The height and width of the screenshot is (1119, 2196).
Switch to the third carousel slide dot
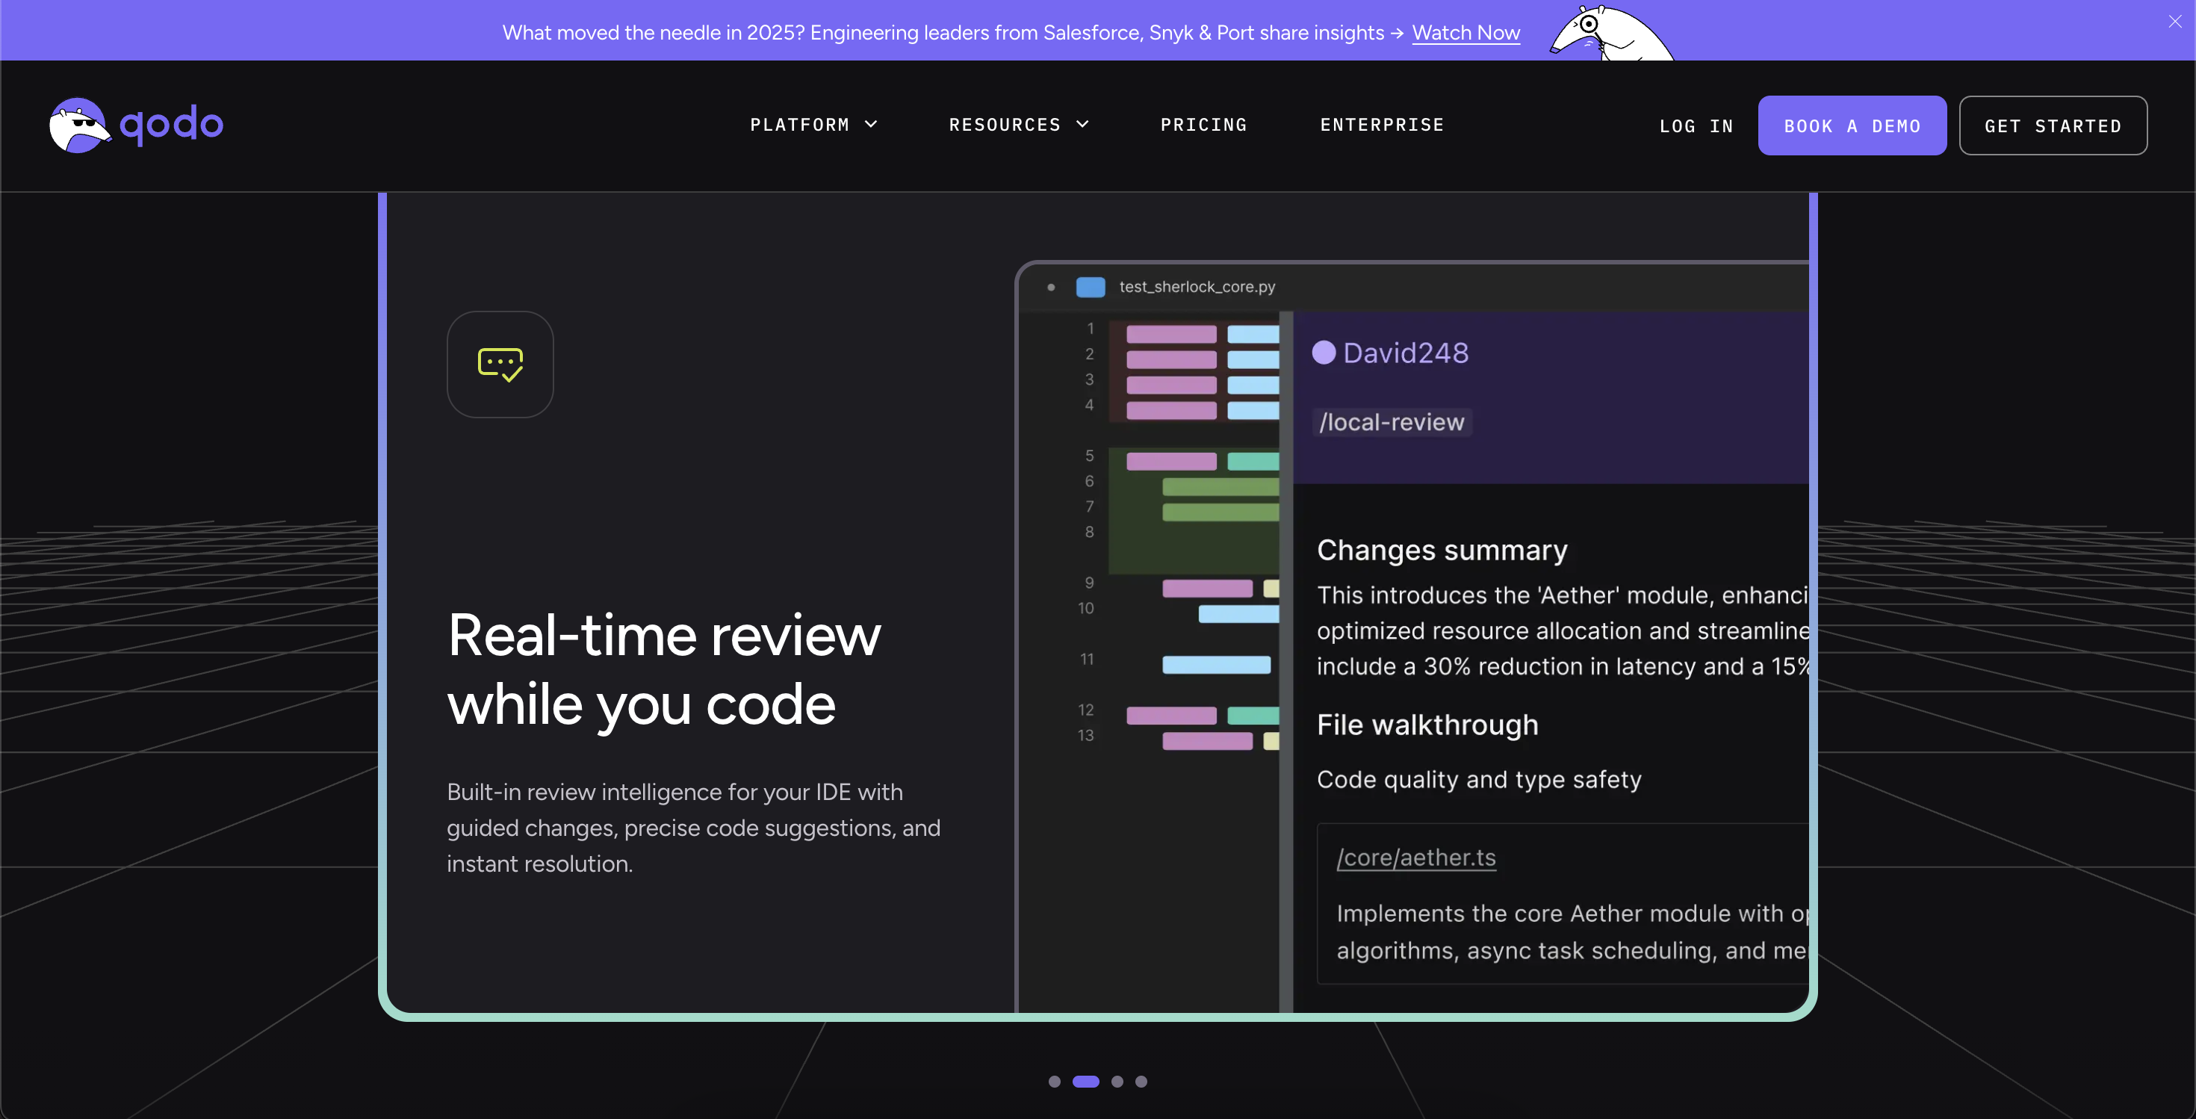[x=1117, y=1082]
